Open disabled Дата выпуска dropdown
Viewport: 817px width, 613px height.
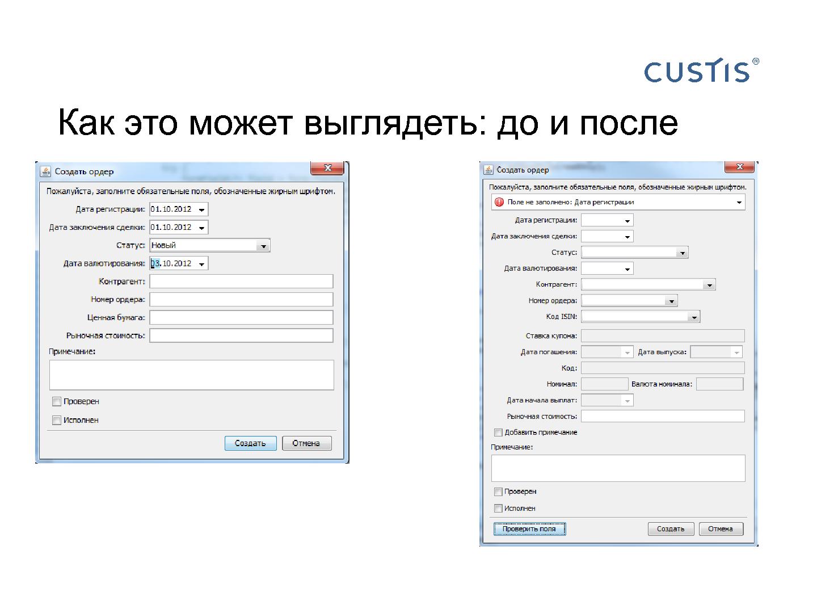736,352
